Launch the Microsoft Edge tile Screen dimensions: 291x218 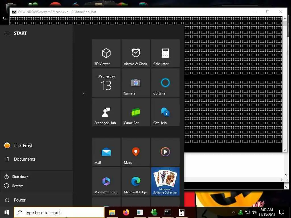click(x=136, y=181)
